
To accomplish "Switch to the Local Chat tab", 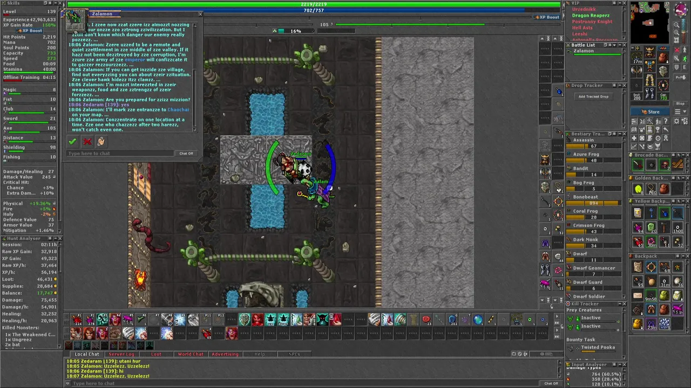I will [87, 354].
